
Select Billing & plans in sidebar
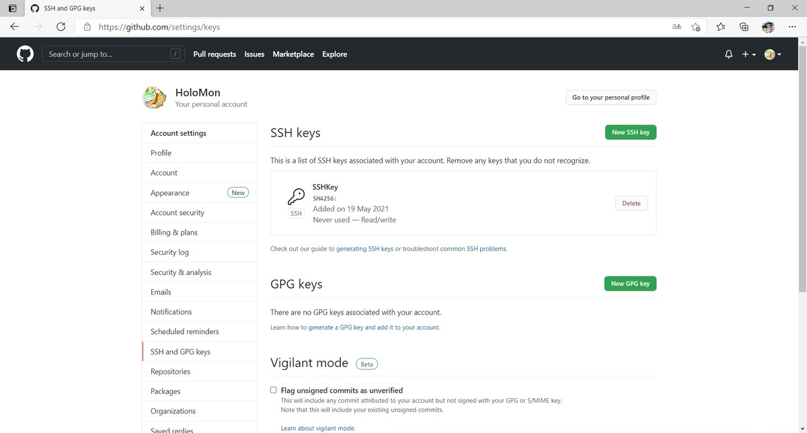click(x=200, y=232)
